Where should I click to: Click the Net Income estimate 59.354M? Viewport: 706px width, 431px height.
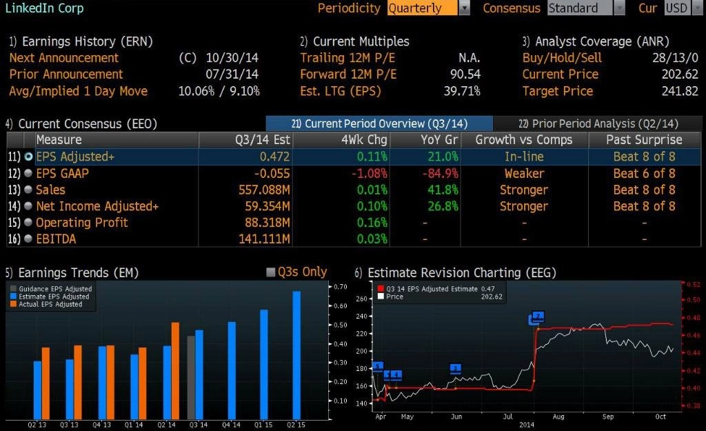268,206
